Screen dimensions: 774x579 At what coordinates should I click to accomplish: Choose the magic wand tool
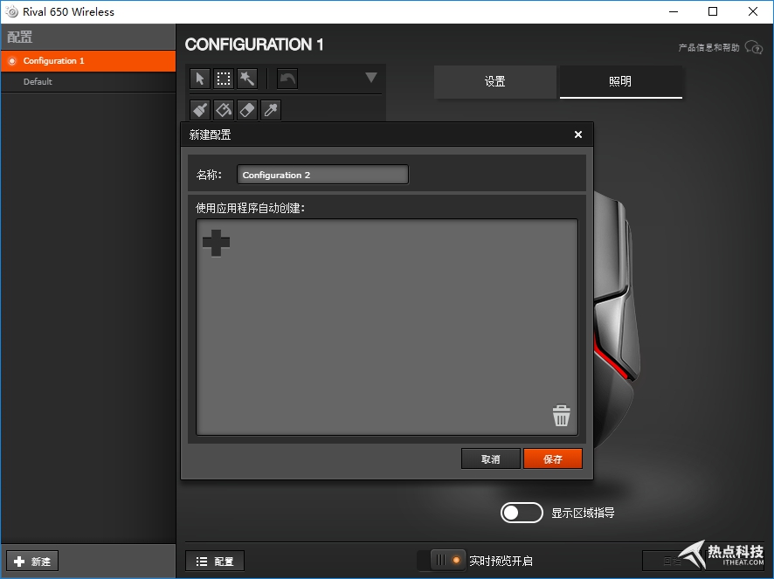click(x=247, y=79)
